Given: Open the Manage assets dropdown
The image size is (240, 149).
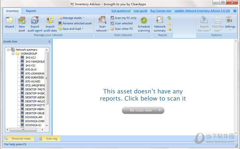Looking at the screenshot, I should point(71,18).
